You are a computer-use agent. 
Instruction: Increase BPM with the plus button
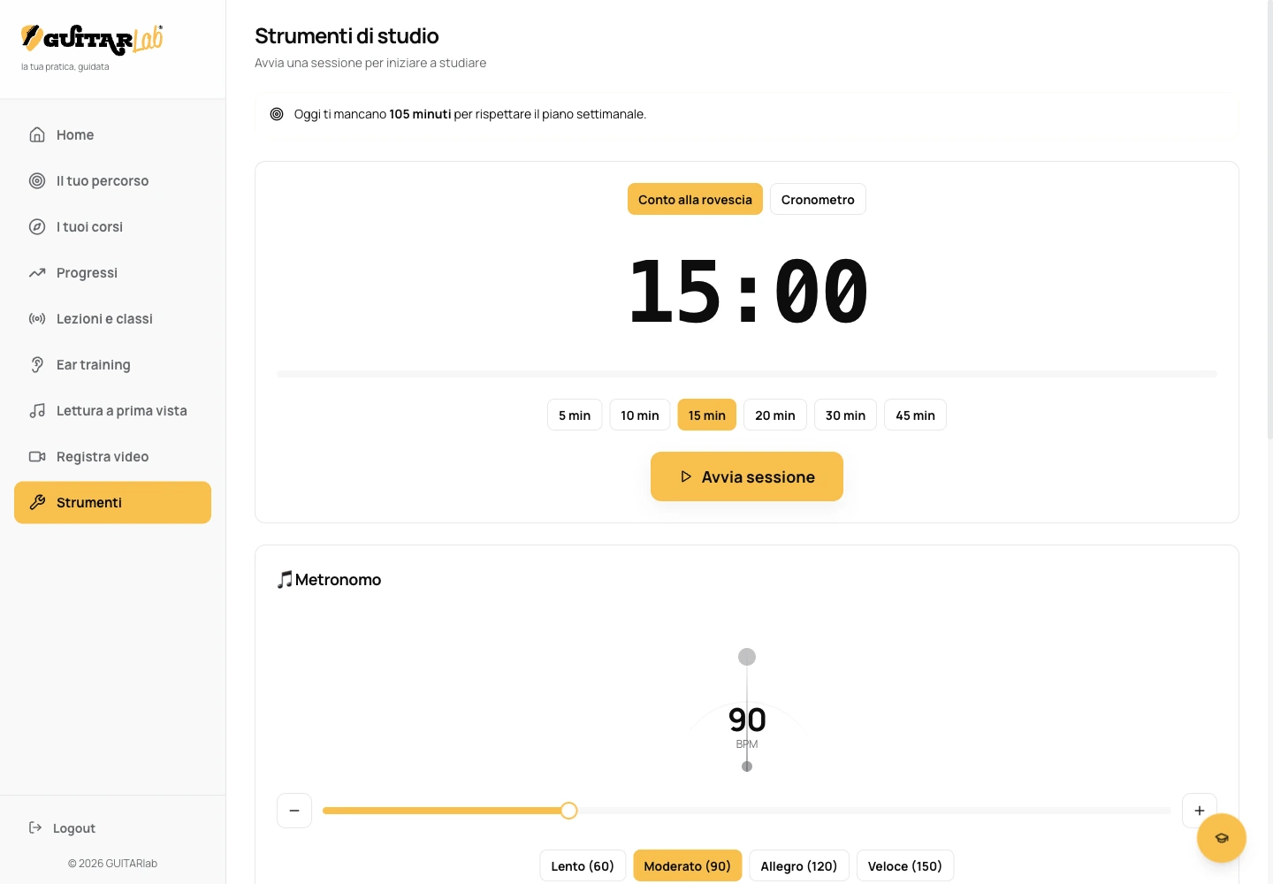pyautogui.click(x=1200, y=811)
